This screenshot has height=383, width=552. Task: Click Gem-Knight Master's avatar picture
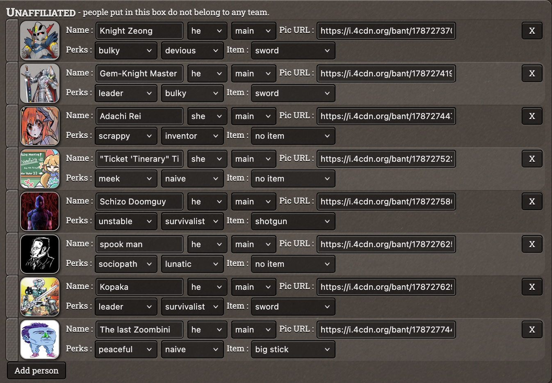(40, 83)
